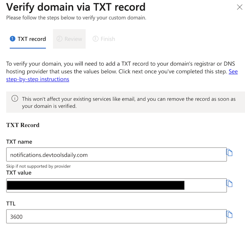
Task: Copy the TTL value 3600
Action: (230, 214)
